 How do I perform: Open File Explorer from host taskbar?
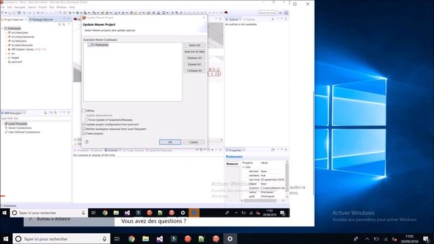pyautogui.click(x=146, y=239)
